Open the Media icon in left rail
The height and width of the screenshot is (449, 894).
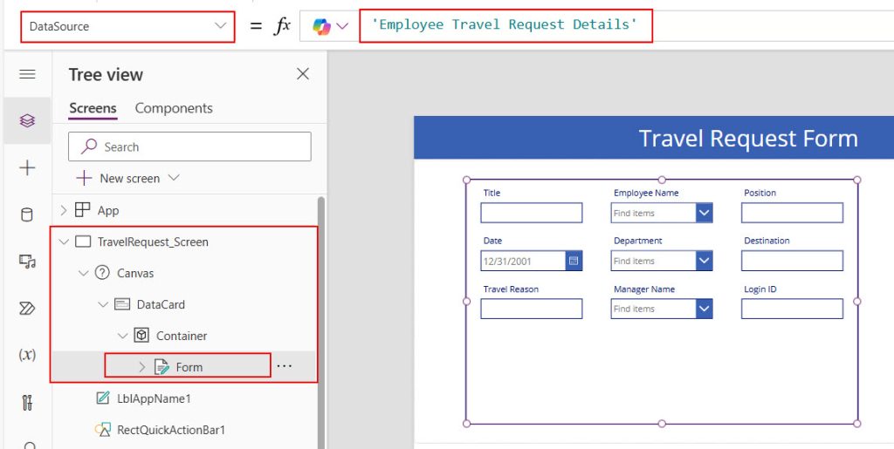pyautogui.click(x=27, y=262)
